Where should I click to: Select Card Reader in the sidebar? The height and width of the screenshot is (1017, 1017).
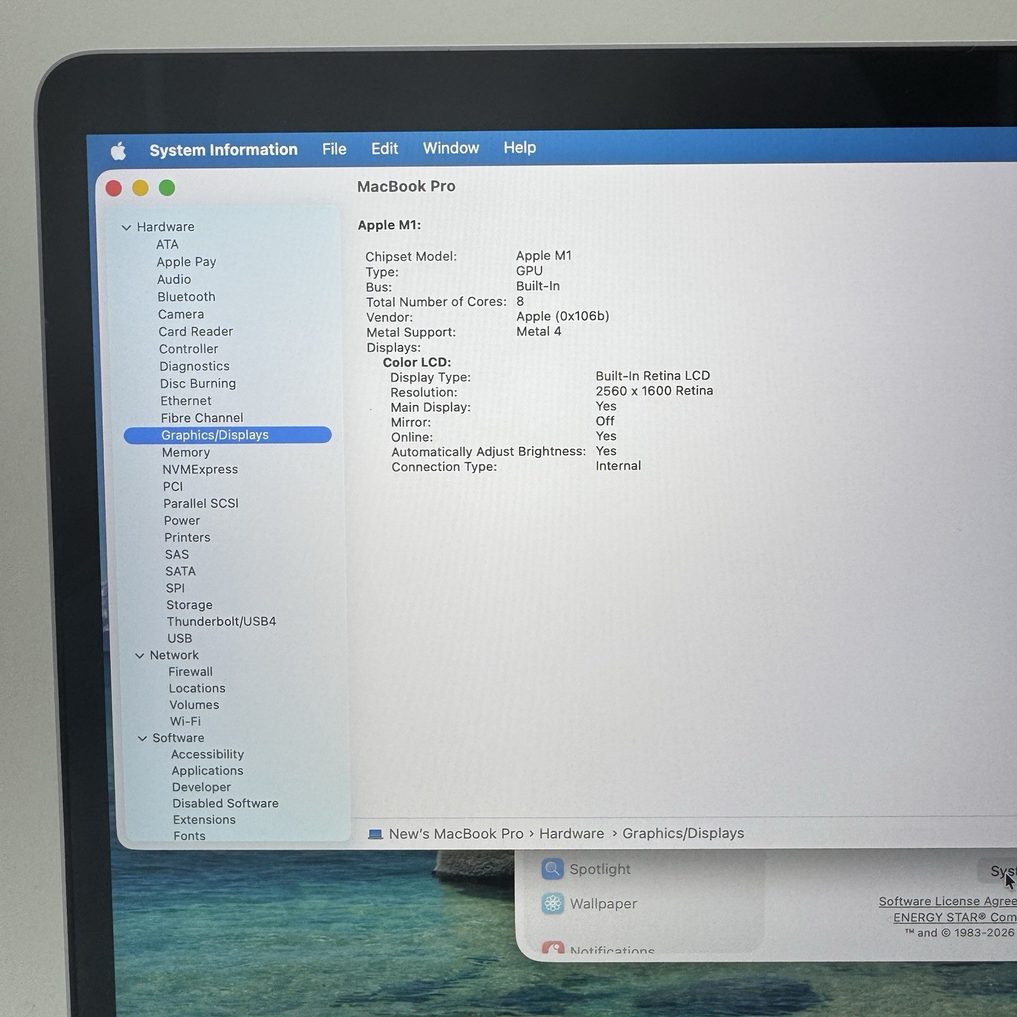pyautogui.click(x=196, y=332)
